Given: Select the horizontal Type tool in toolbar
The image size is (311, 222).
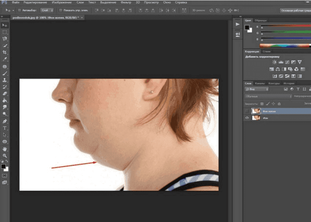Looking at the screenshot, I should click(5, 128).
